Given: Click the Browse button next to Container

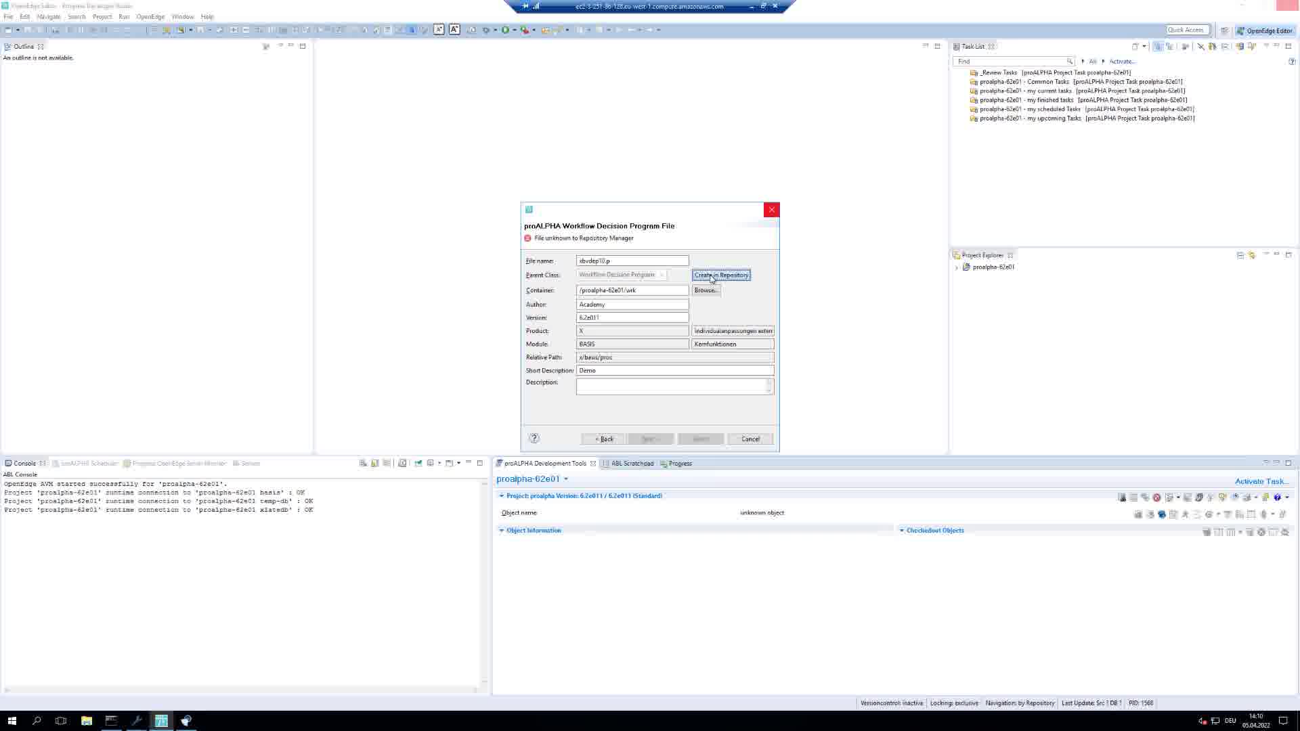Looking at the screenshot, I should coord(706,290).
